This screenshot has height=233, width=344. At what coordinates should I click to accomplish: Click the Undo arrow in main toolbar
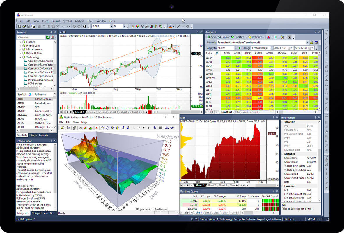(64, 26)
